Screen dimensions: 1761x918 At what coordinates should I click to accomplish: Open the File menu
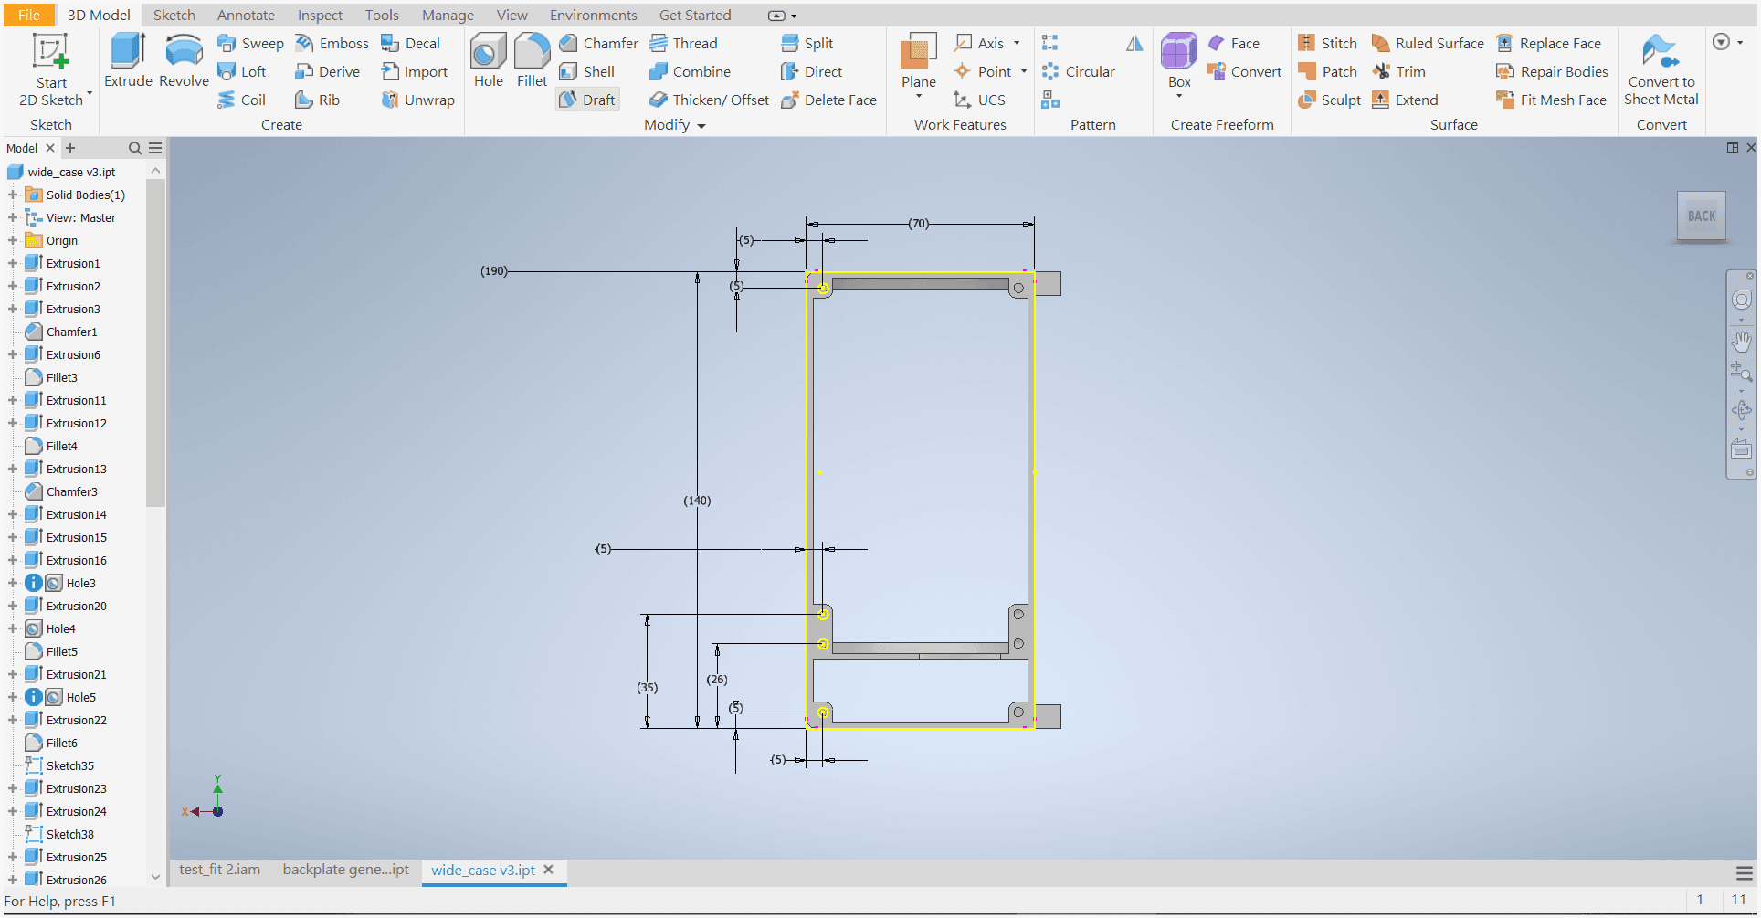[28, 15]
